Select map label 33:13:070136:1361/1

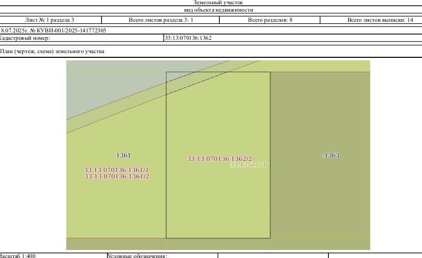(116, 170)
